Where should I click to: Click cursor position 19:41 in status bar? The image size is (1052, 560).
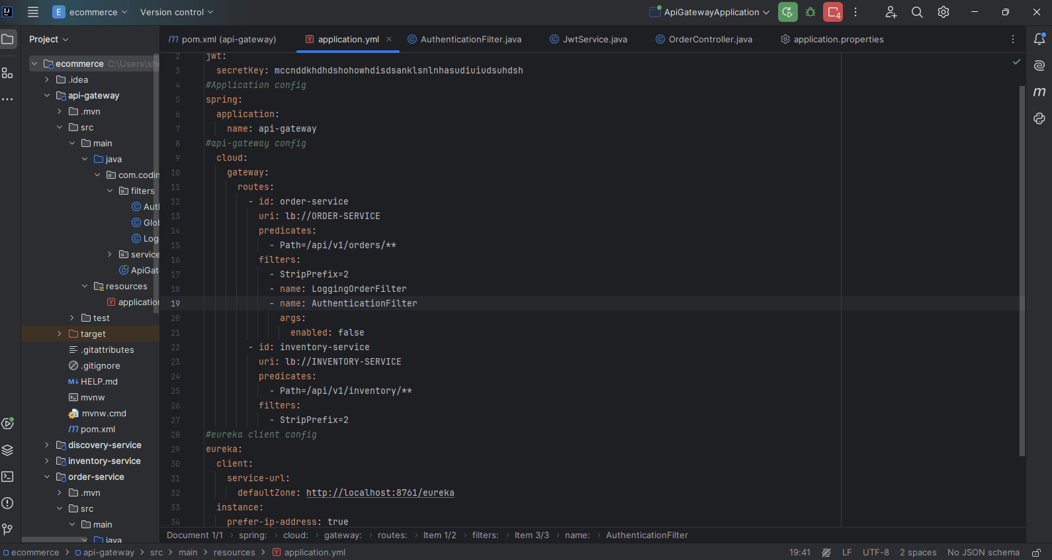(800, 553)
